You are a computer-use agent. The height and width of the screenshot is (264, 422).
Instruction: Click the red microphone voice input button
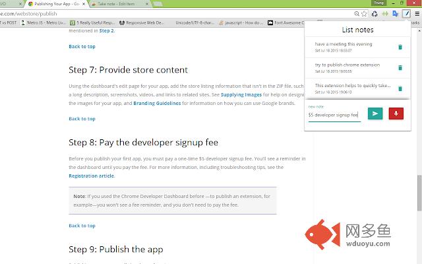[396, 114]
